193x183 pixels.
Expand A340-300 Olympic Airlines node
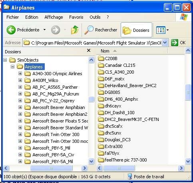click(20, 74)
